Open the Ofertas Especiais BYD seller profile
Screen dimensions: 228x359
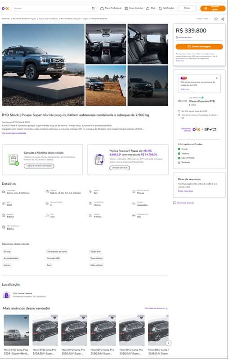pos(201,101)
